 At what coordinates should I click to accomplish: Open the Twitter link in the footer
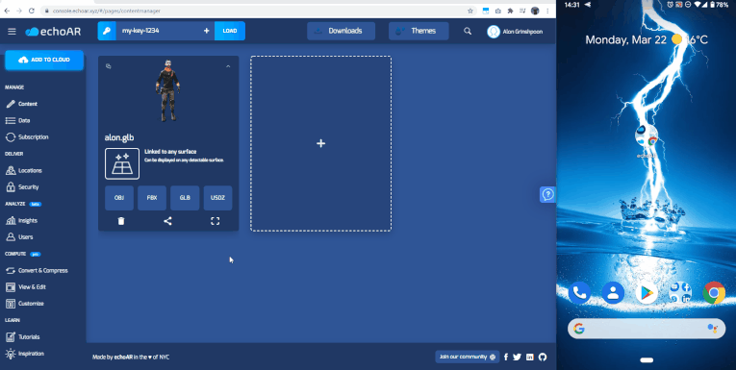point(518,357)
